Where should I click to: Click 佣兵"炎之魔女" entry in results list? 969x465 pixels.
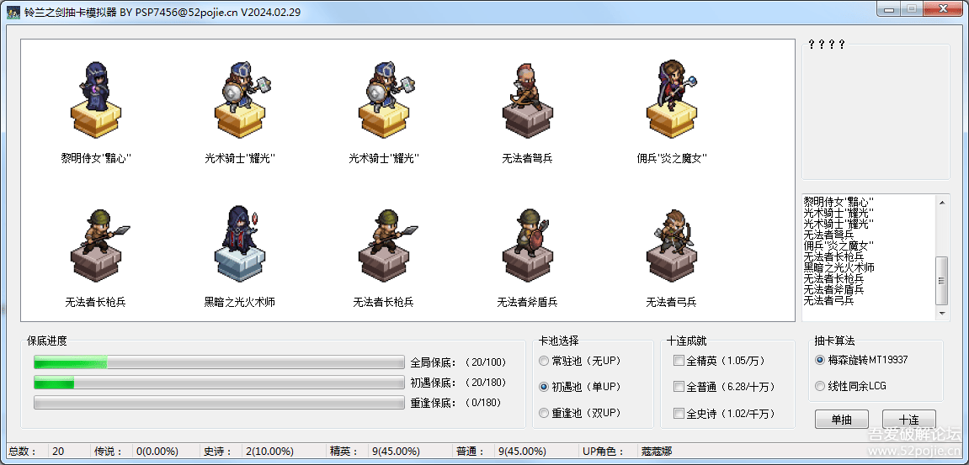tap(839, 246)
